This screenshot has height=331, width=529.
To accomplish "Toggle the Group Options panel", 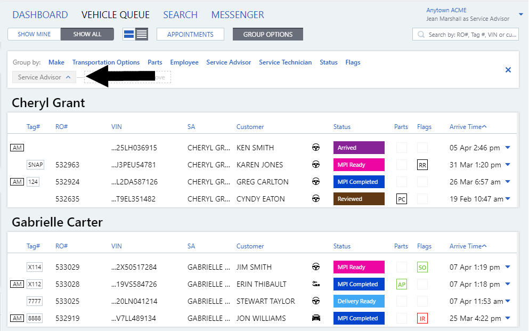I will point(267,35).
